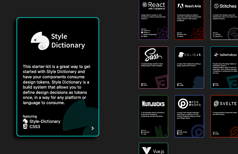Image resolution: width=238 pixels, height=154 pixels.
Task: Click the Style Dictionary chameleon logo
Action: click(x=40, y=41)
